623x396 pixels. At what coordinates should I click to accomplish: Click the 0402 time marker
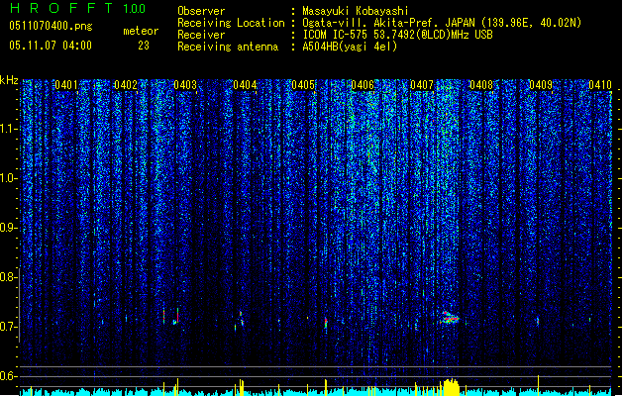126,85
